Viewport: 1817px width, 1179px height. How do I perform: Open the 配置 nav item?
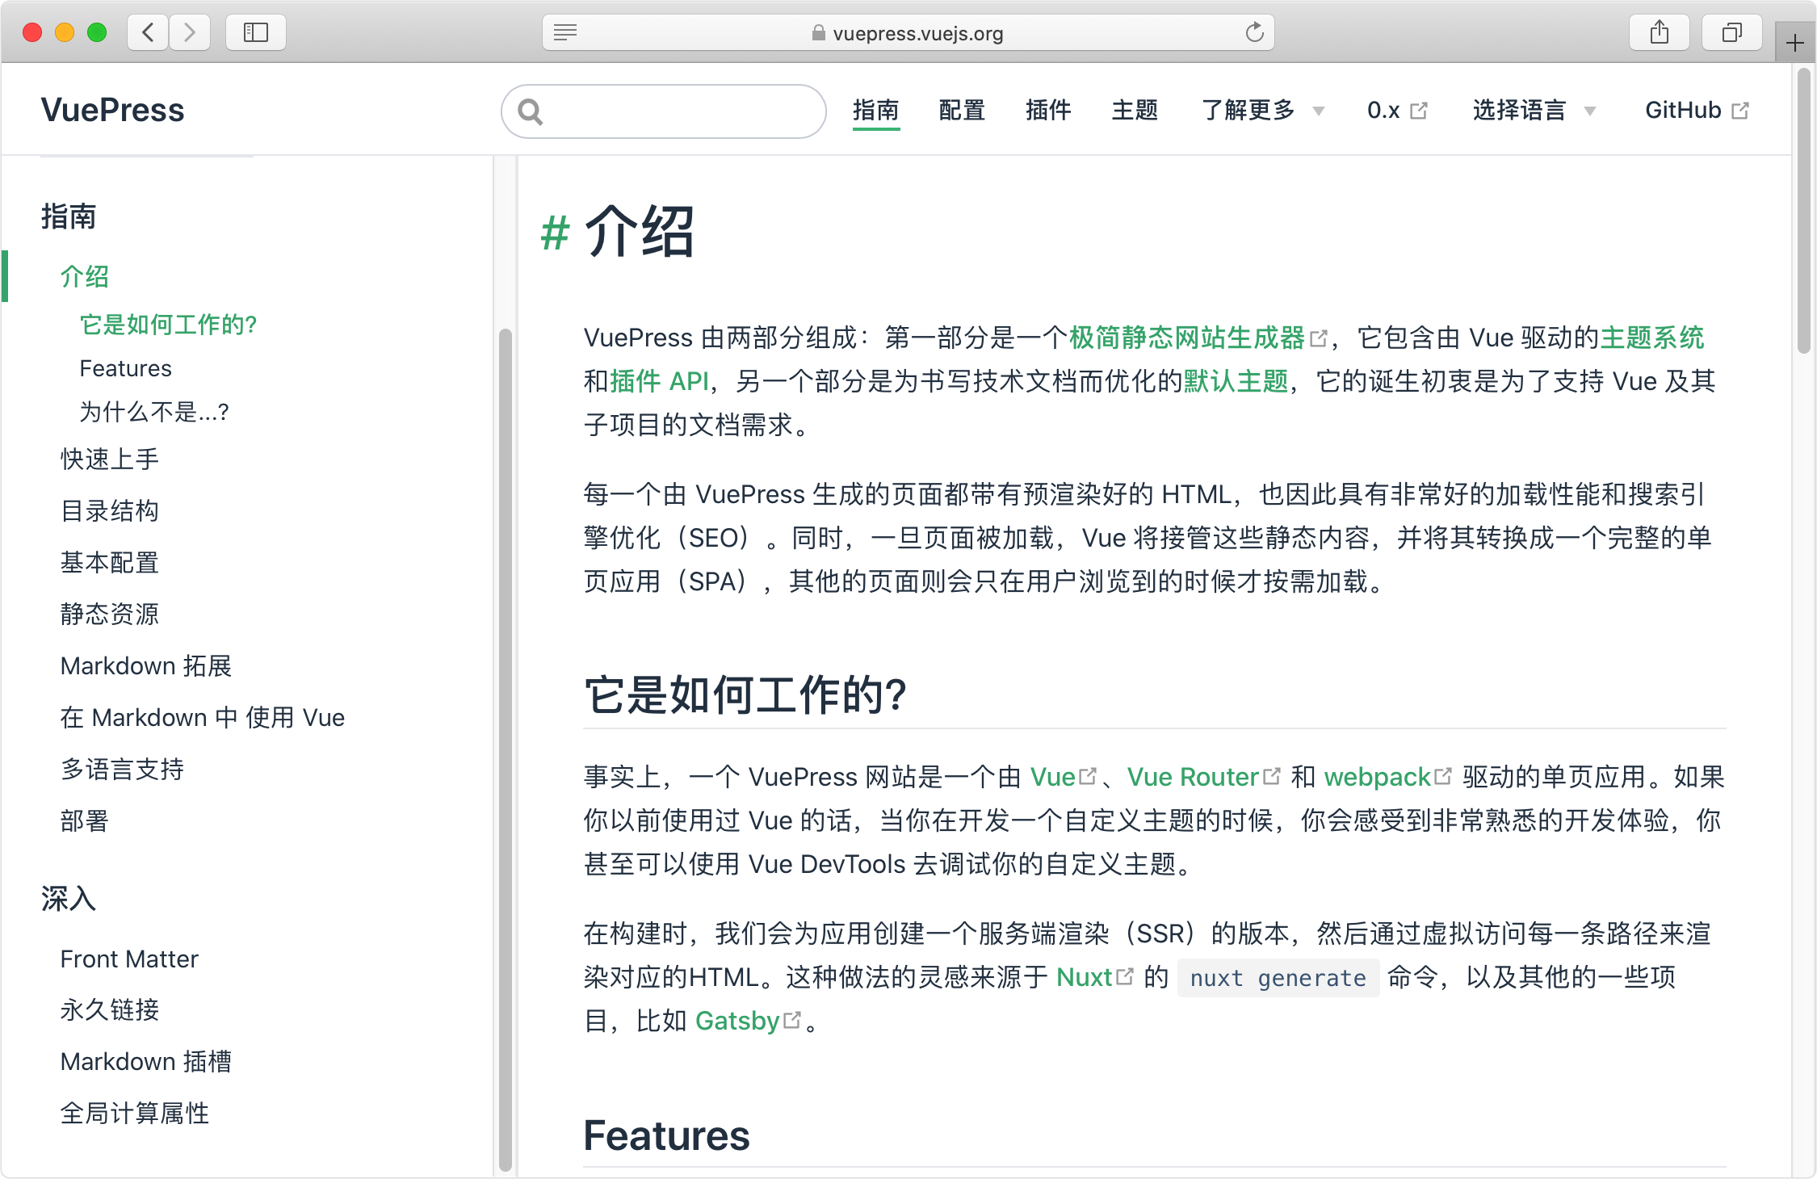coord(963,110)
